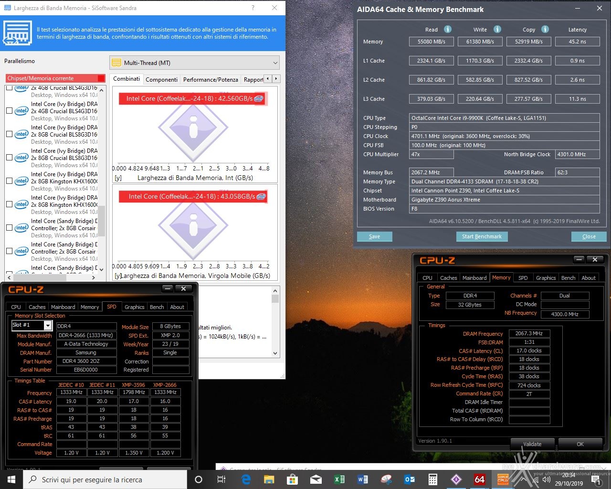Open Word from the taskbar
Screen dimensions: 611x489
pos(363,479)
